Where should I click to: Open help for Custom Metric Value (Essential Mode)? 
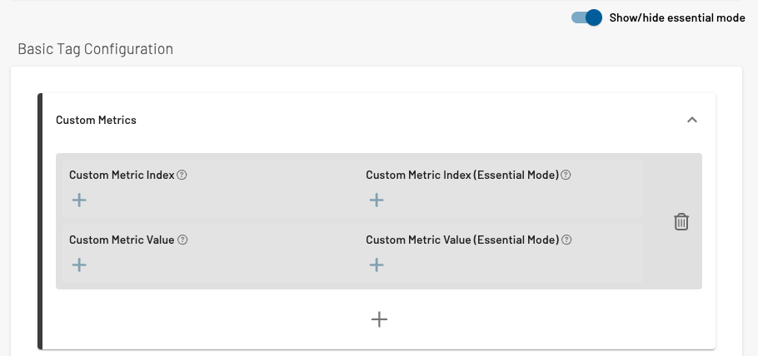(x=566, y=240)
